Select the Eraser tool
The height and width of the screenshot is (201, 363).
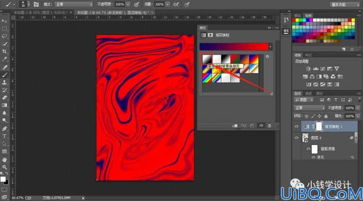[x=4, y=98]
